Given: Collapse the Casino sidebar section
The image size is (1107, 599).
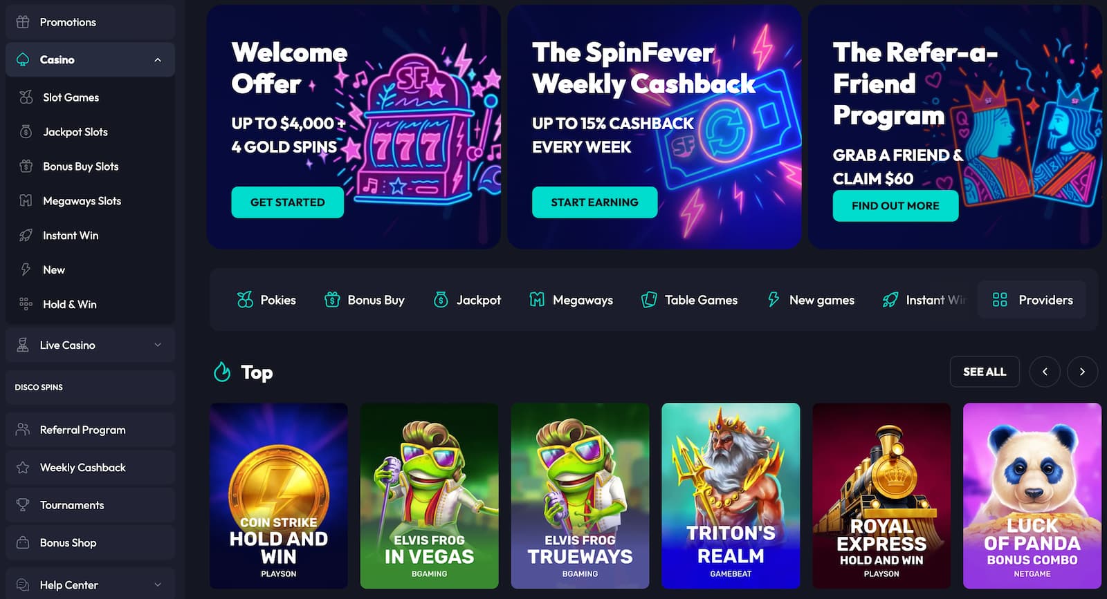Looking at the screenshot, I should 159,59.
